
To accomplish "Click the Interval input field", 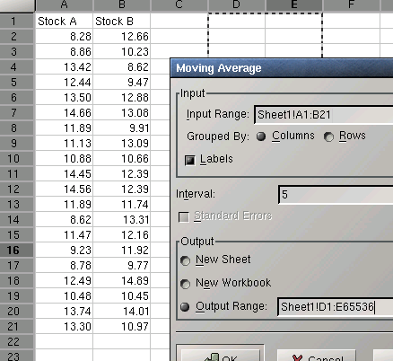I will 336,195.
